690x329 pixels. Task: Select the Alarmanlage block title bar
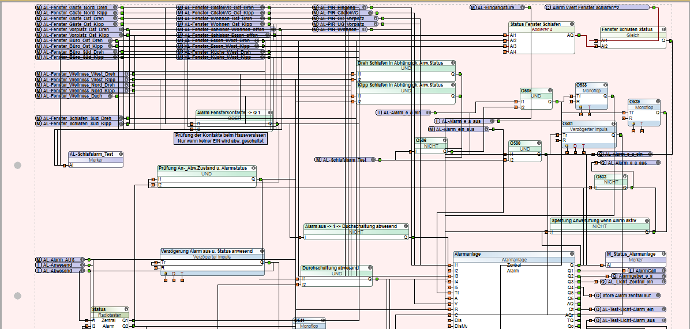tap(514, 254)
